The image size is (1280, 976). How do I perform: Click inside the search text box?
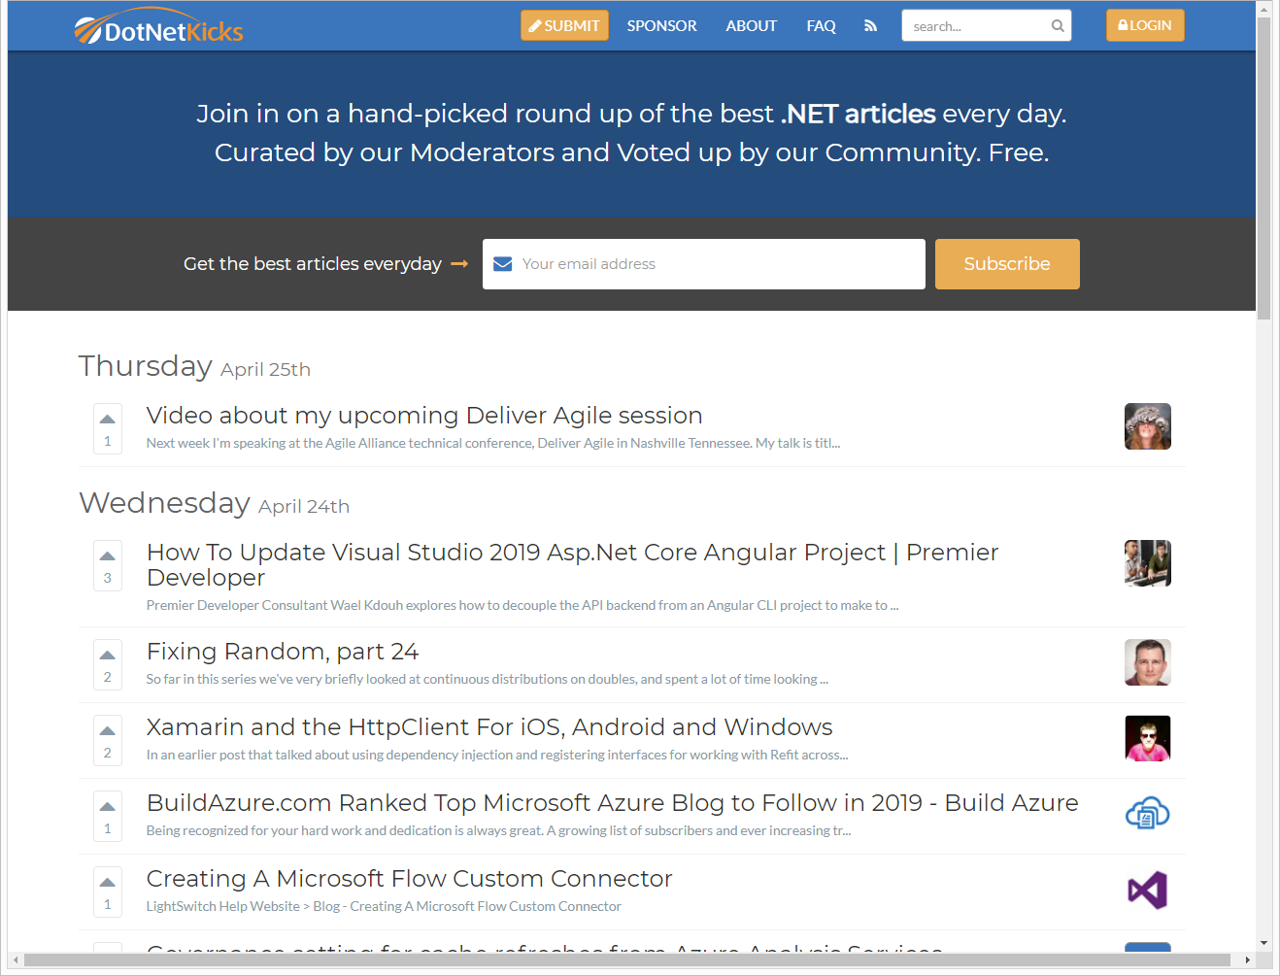[976, 26]
